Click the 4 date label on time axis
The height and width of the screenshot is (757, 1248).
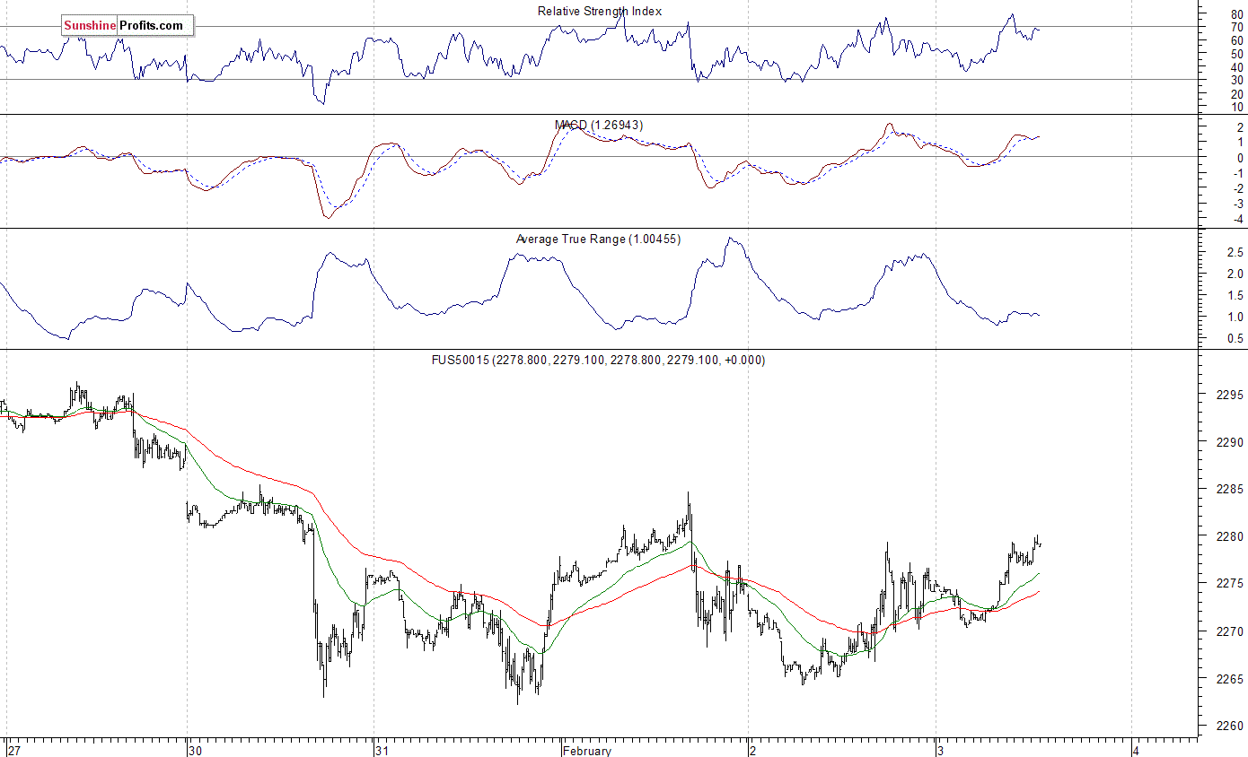(1138, 751)
